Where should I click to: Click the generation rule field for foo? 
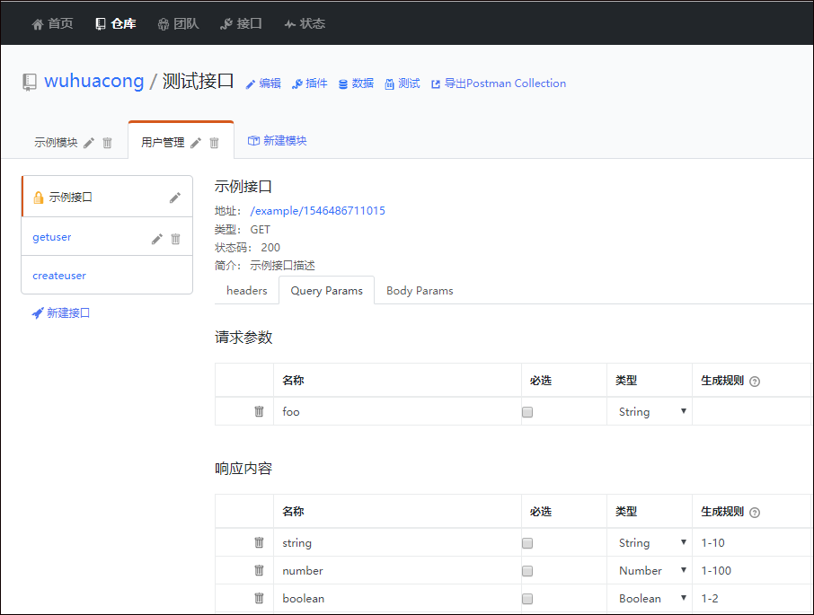coord(751,412)
